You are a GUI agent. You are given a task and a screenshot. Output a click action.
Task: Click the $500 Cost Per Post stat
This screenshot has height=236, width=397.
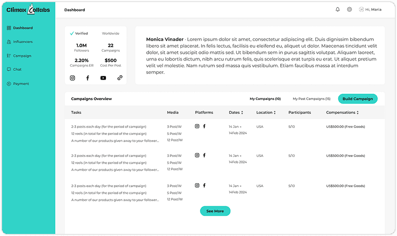111,63
